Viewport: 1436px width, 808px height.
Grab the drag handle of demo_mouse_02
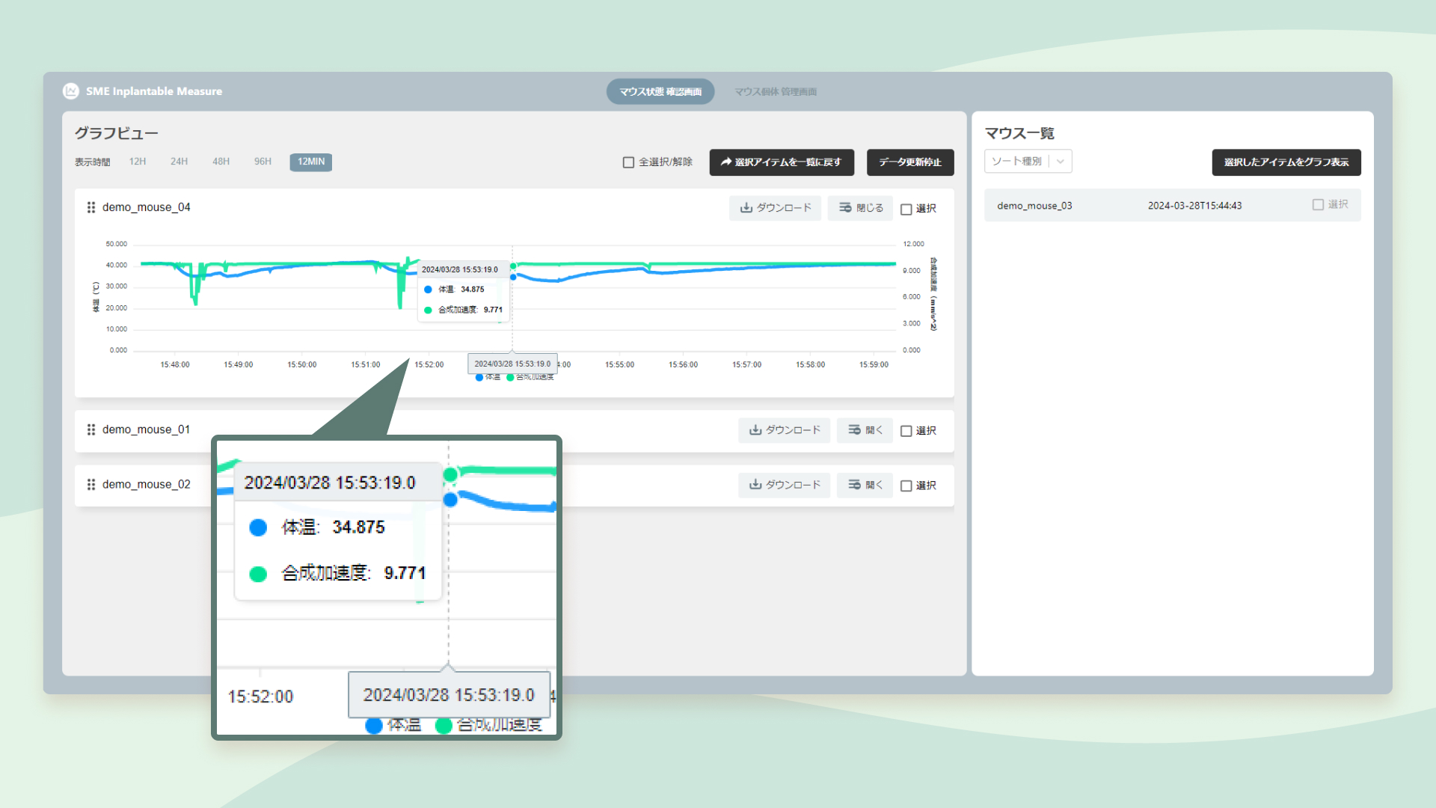pos(91,485)
